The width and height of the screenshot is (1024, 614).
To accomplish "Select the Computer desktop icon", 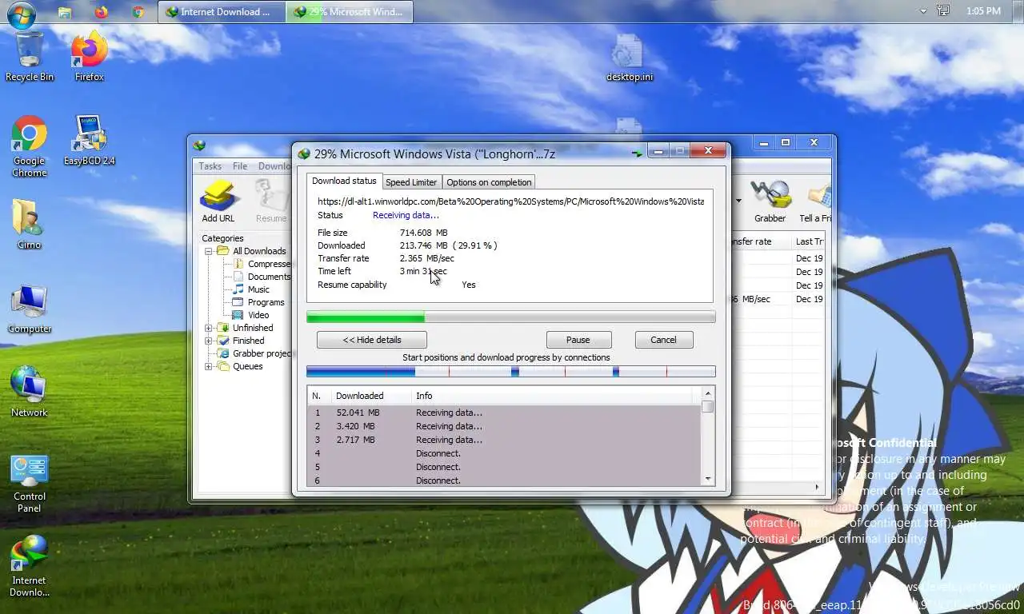I will pos(30,309).
